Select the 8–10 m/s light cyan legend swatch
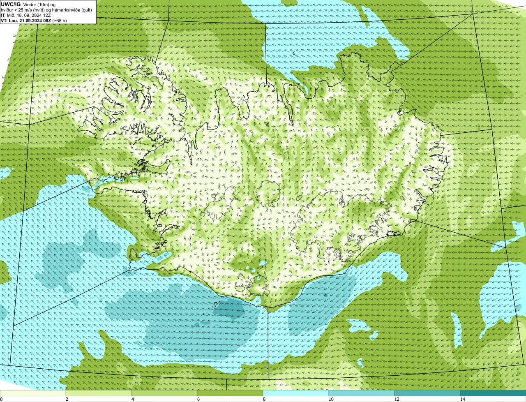 pyautogui.click(x=296, y=393)
